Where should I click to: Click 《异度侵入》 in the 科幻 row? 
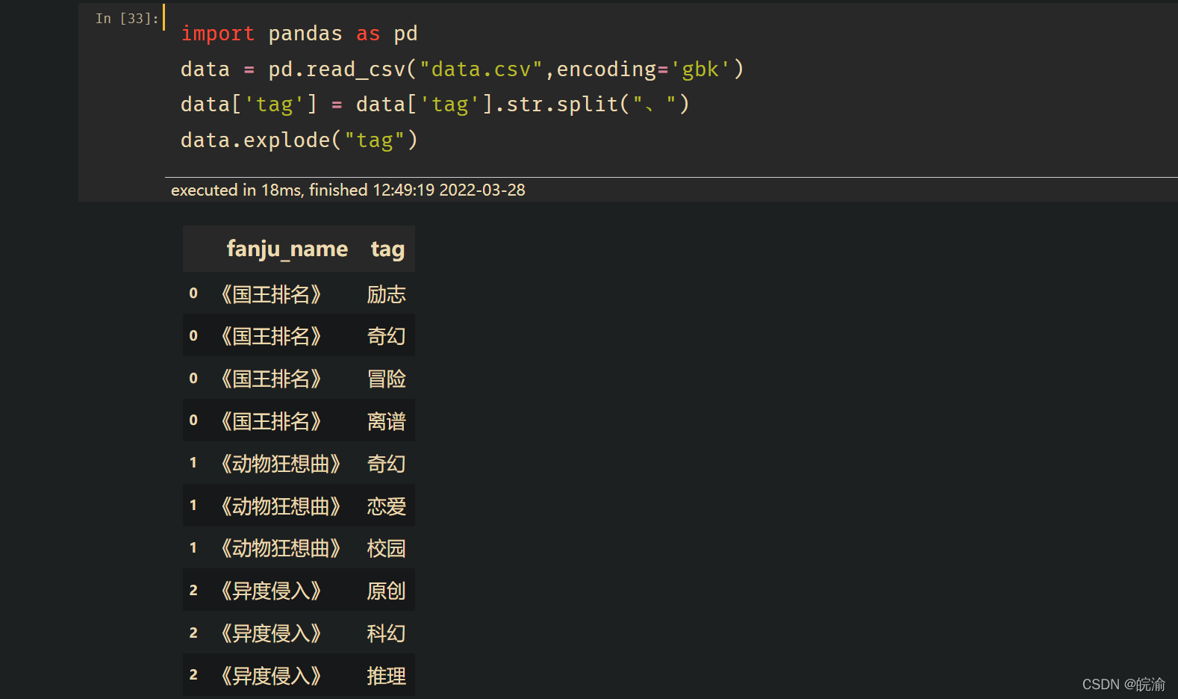(271, 633)
